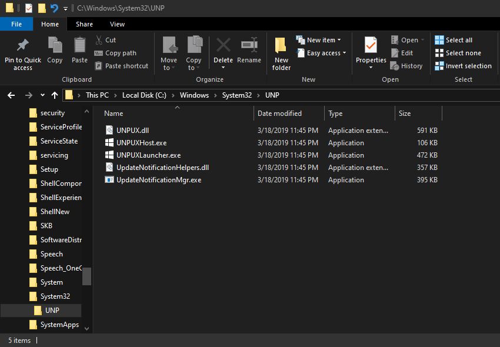Click the Rename ribbon icon
500x347 pixels.
click(249, 45)
